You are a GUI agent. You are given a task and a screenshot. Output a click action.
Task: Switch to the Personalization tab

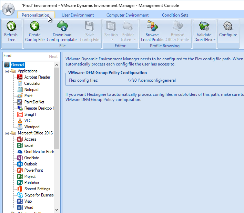[x=35, y=15]
